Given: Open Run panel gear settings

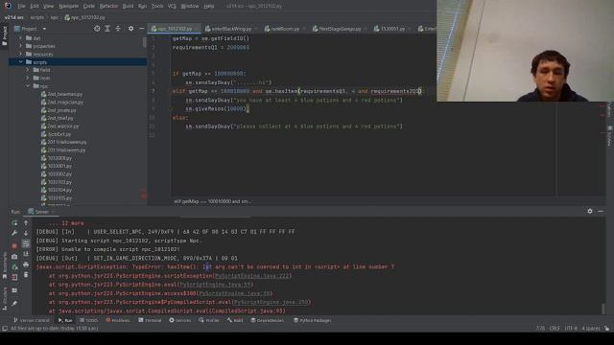Looking at the screenshot, I should [590, 211].
